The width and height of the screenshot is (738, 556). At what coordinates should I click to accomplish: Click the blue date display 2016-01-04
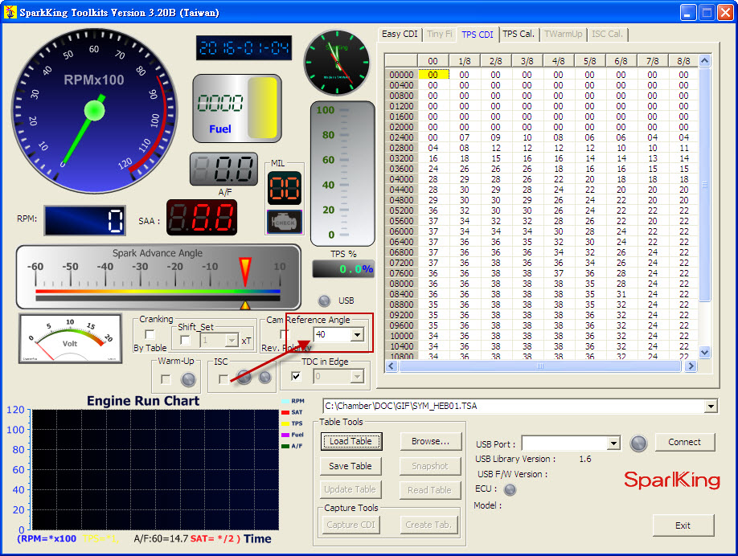pyautogui.click(x=244, y=47)
